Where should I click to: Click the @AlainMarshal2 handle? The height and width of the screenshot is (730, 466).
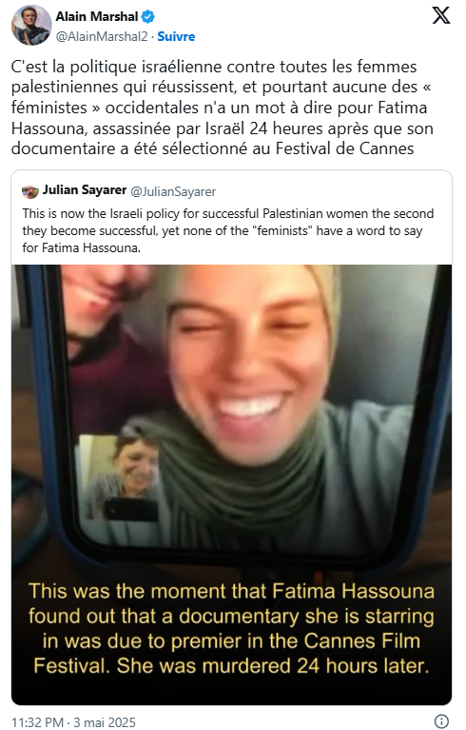coord(102,37)
